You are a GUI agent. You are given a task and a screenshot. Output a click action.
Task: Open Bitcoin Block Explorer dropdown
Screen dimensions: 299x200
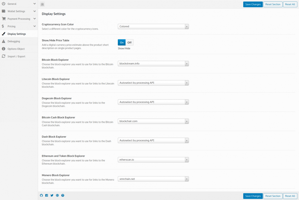pos(153,64)
